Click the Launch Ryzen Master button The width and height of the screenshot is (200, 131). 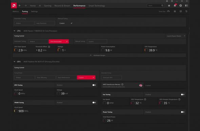[176, 36]
